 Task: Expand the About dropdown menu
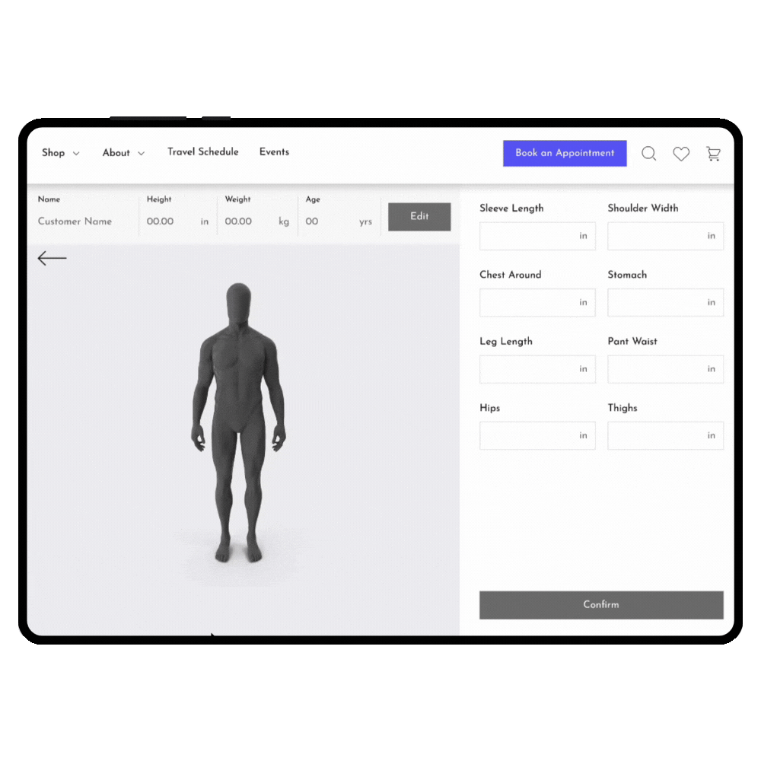point(123,153)
